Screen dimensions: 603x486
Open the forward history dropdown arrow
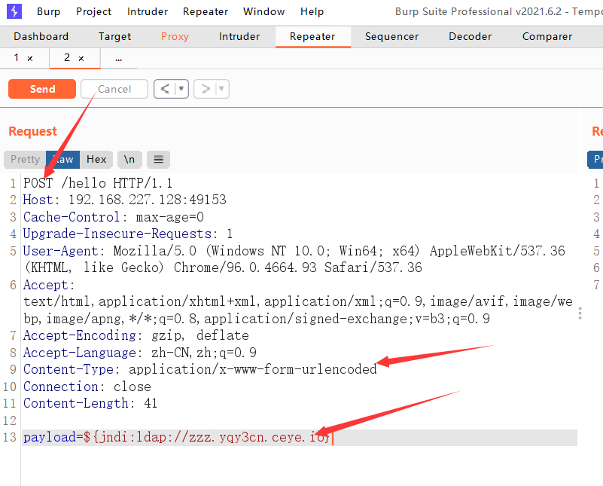221,89
